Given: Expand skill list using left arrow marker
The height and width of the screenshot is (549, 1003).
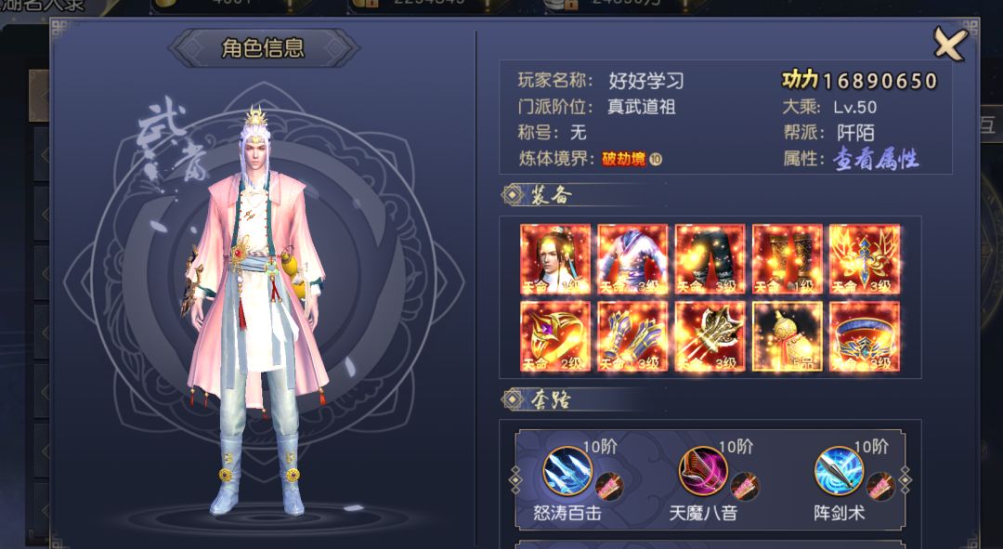Looking at the screenshot, I should tap(515, 480).
